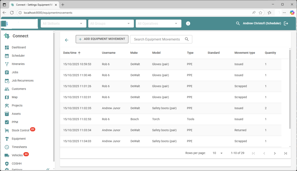This screenshot has width=297, height=171.
Task: Switch to Connect Settings browser tab
Action: (34, 5)
